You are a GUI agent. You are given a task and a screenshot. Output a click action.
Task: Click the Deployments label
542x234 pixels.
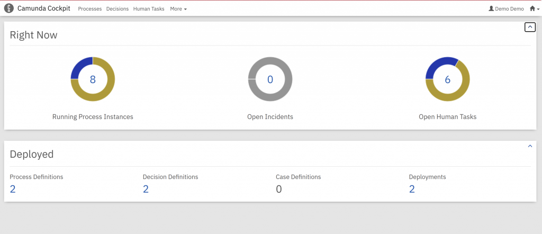(x=428, y=177)
